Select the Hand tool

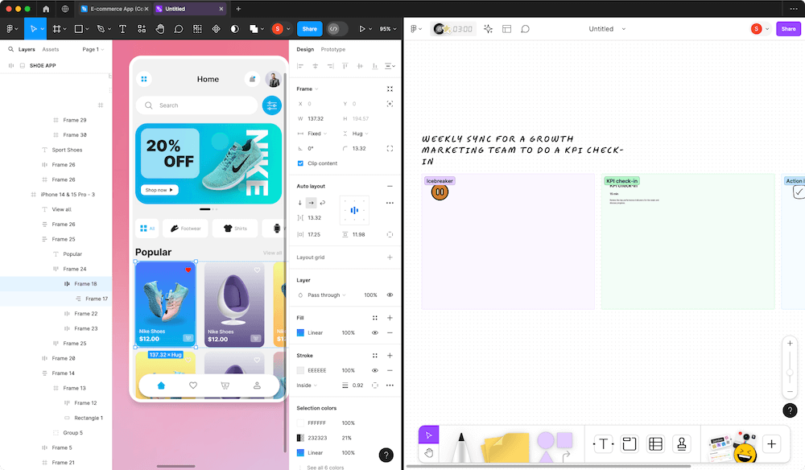[x=160, y=28]
